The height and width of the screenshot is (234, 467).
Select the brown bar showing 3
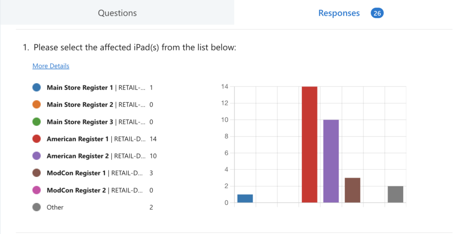point(353,190)
